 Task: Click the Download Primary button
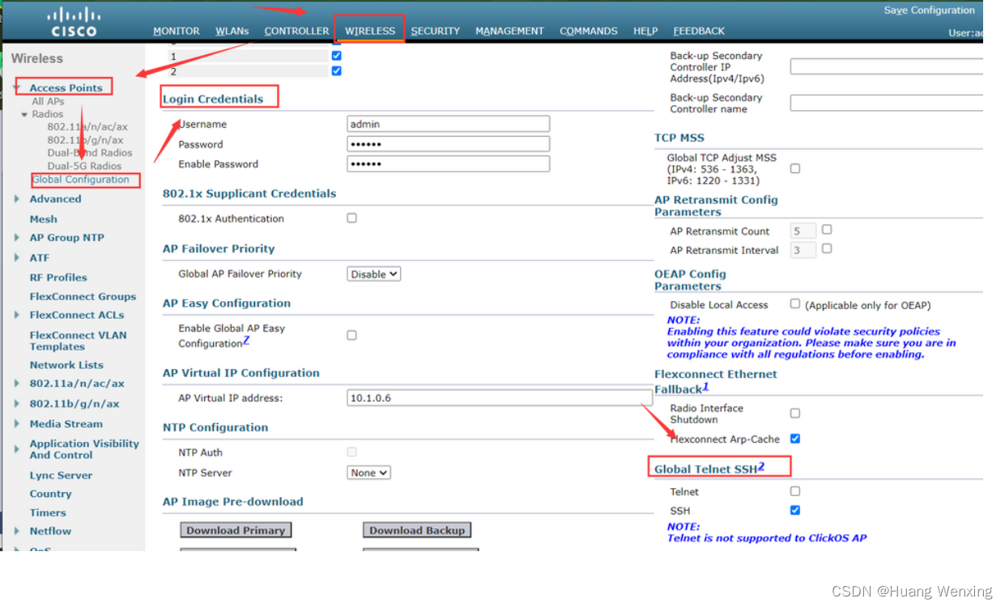click(x=236, y=530)
